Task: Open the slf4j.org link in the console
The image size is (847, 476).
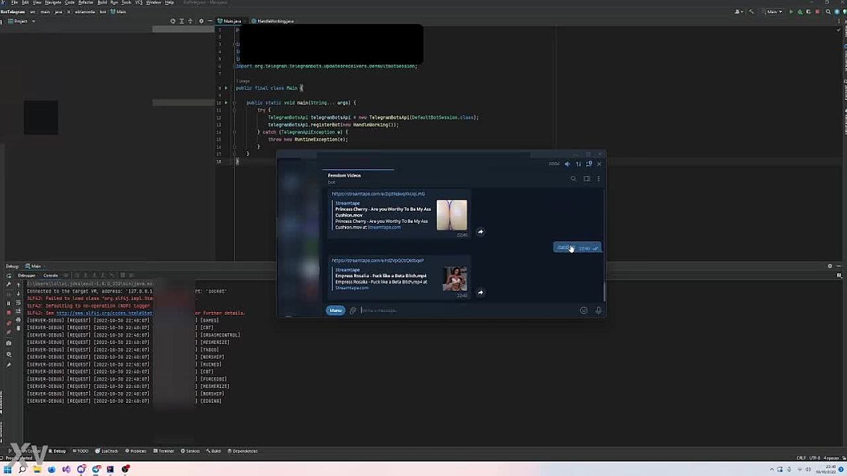Action: 104,313
